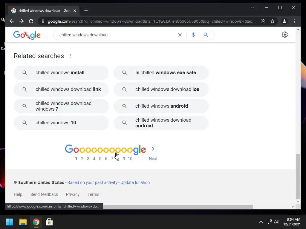Click the Google logo in header
This screenshot has height=229, width=306.
(27, 35)
